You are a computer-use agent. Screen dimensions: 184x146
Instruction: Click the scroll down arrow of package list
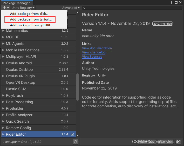coord(77,136)
